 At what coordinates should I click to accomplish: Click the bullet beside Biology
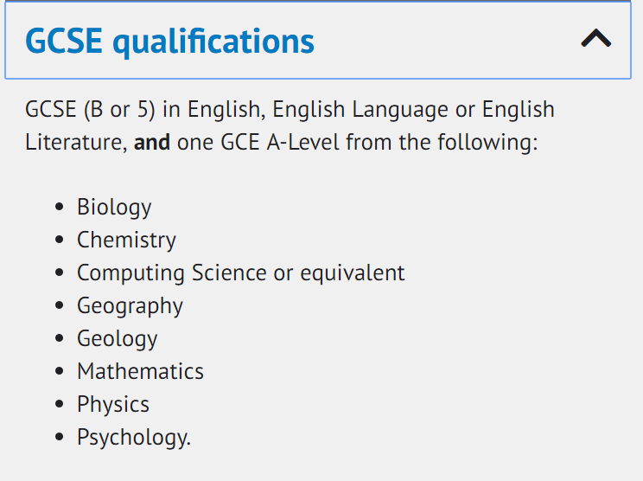(x=60, y=207)
